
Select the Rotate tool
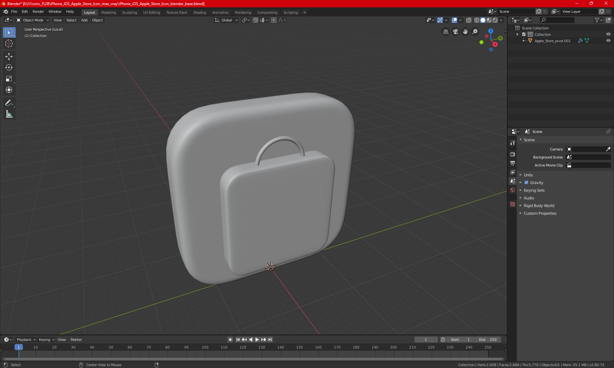click(x=9, y=67)
